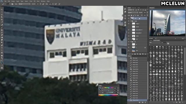This screenshot has height=104, width=186.
Task: Enable lock transparent pixels in the Layers panel
Action: point(131,15)
